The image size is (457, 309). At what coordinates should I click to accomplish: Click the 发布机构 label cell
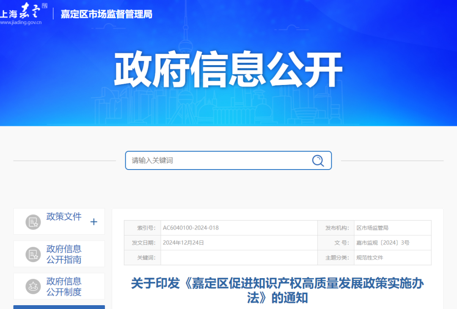336,228
